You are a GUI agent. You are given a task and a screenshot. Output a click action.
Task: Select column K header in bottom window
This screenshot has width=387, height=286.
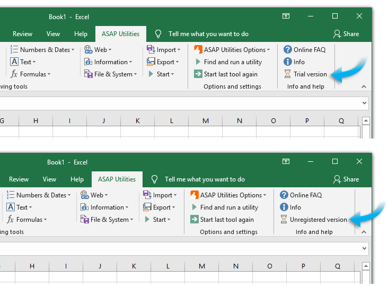click(x=134, y=266)
